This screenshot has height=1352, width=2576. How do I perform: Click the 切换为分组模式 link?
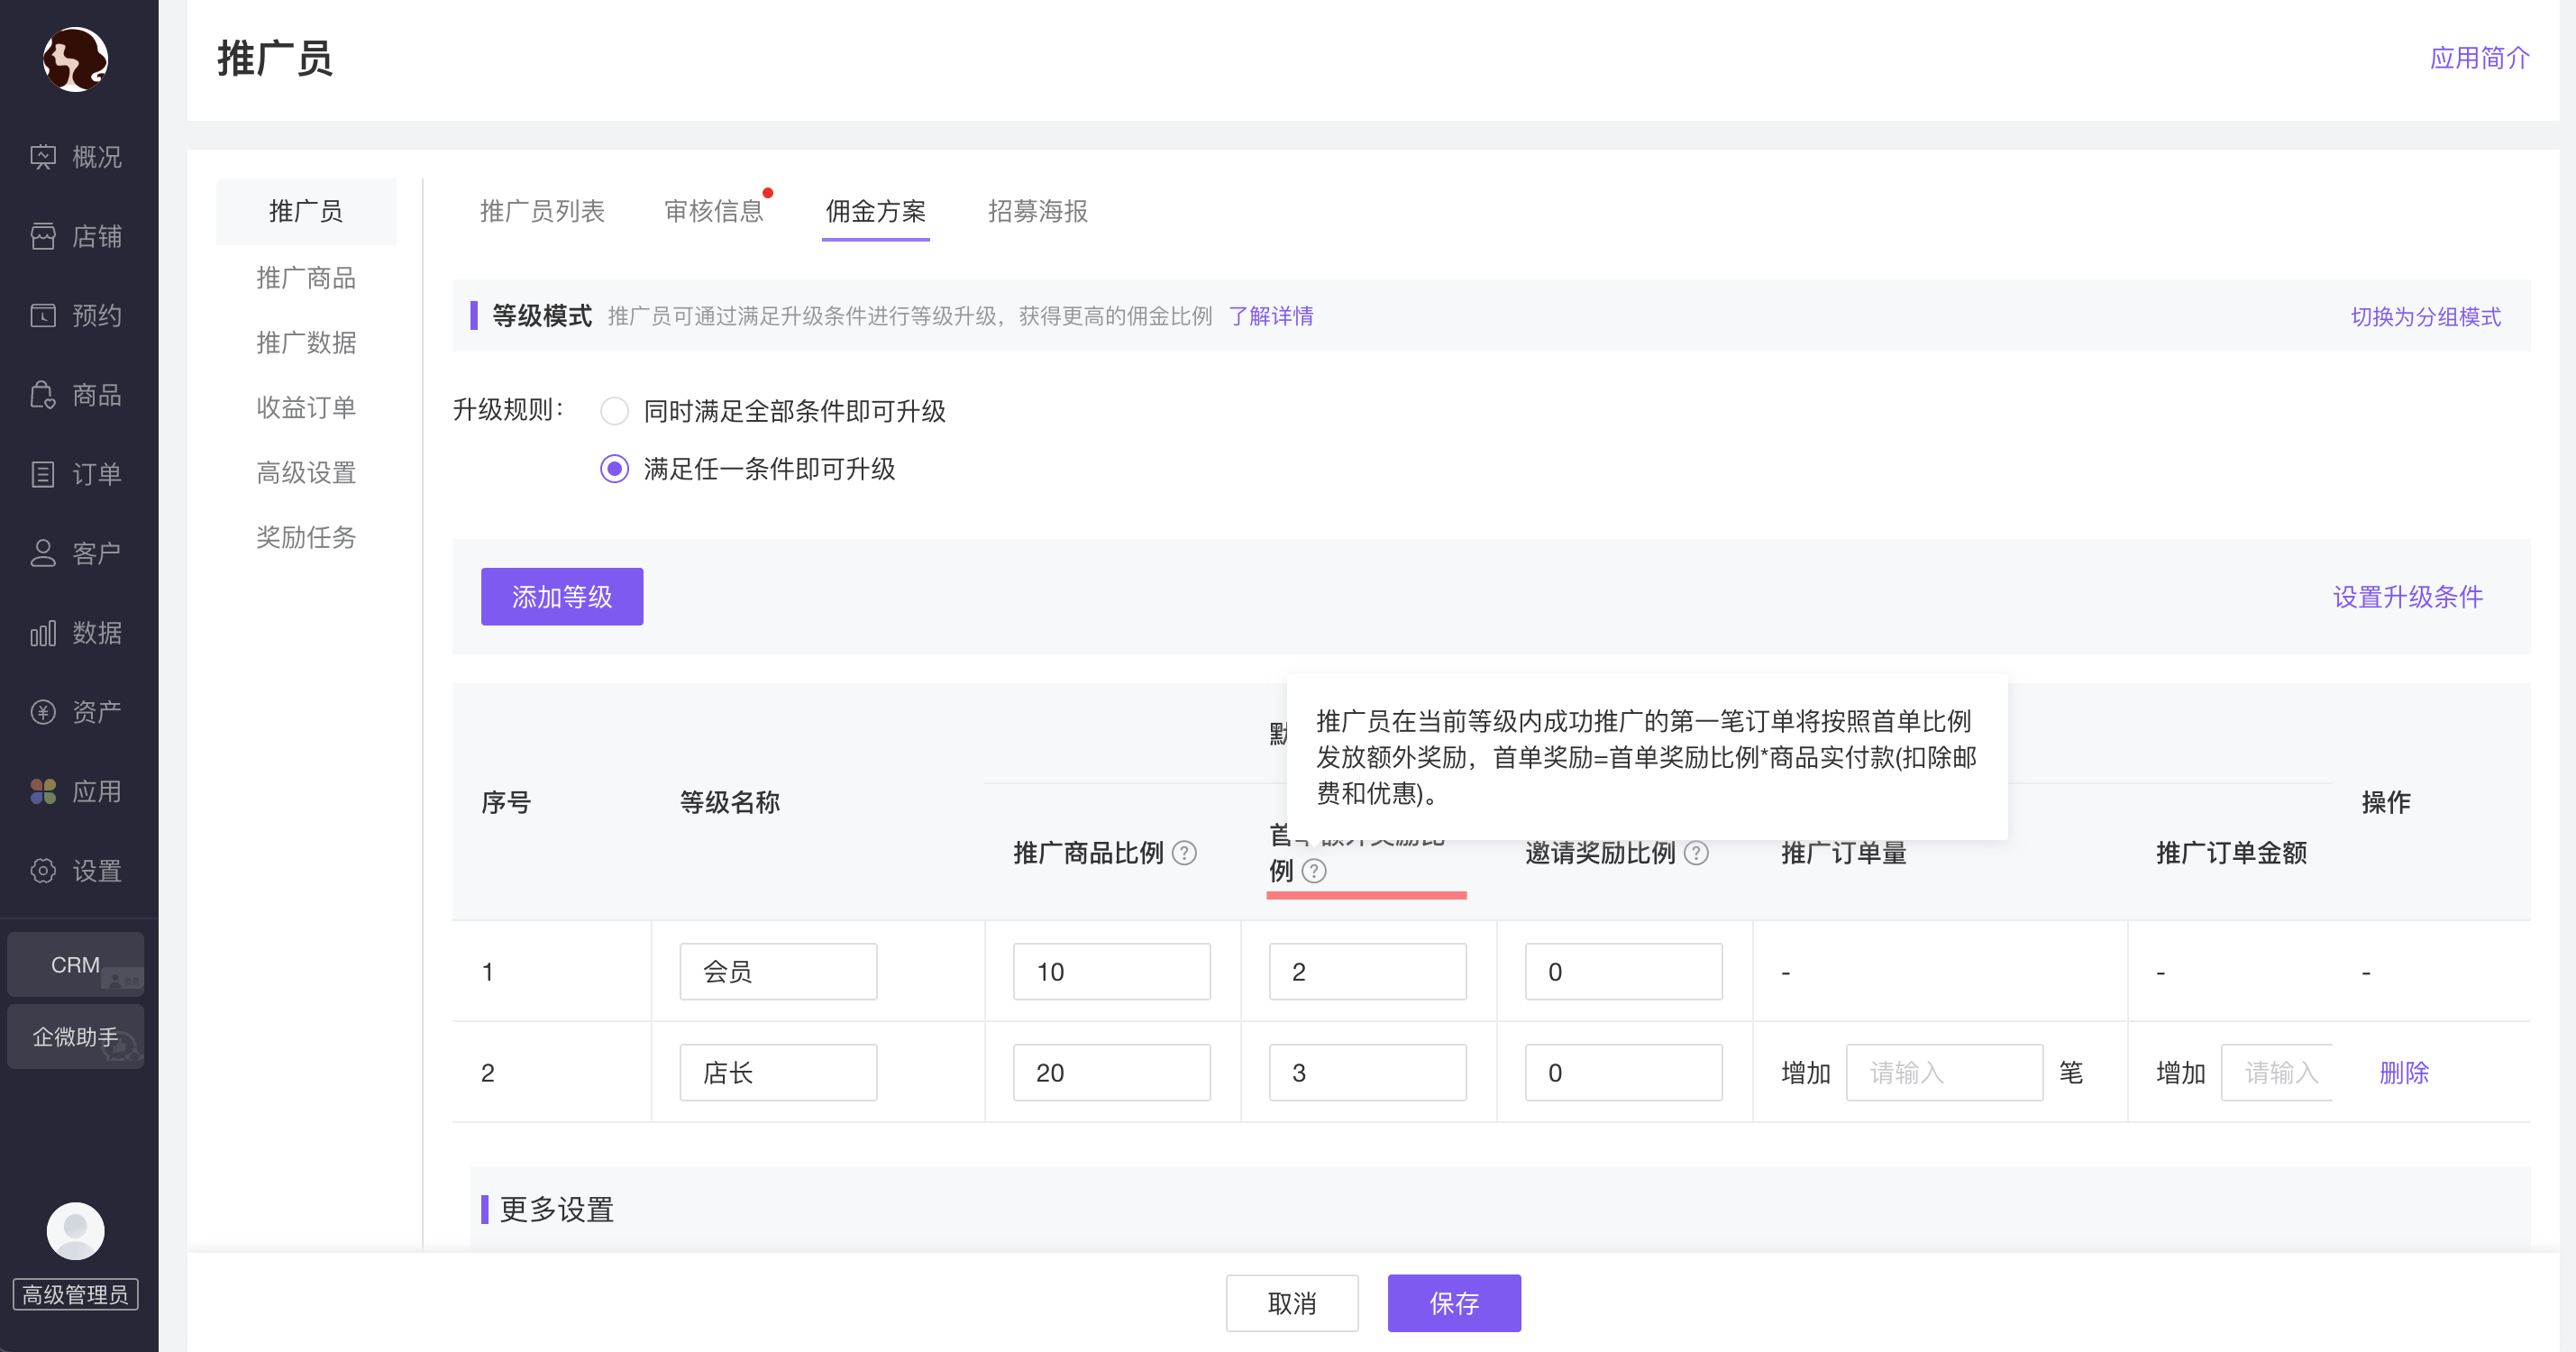click(2425, 317)
